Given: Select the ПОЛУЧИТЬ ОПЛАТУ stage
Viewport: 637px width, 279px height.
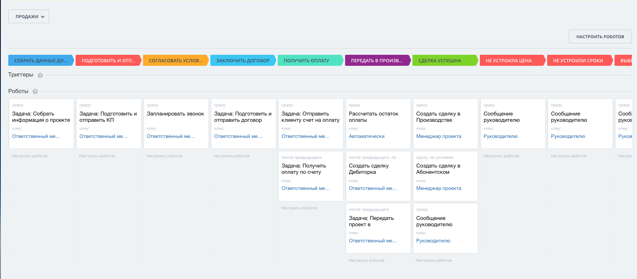Looking at the screenshot, I should 306,61.
